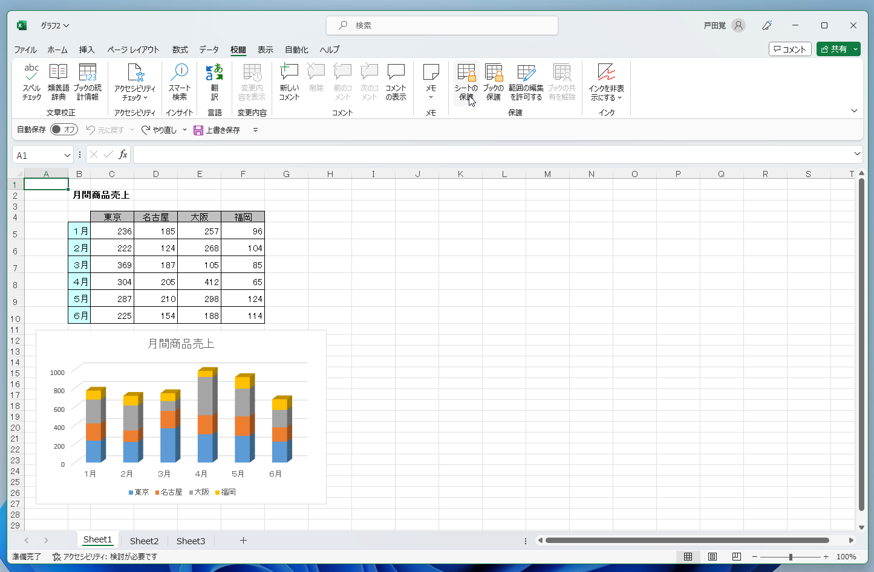Click the やり直し redo button
The height and width of the screenshot is (572, 874).
tap(159, 130)
